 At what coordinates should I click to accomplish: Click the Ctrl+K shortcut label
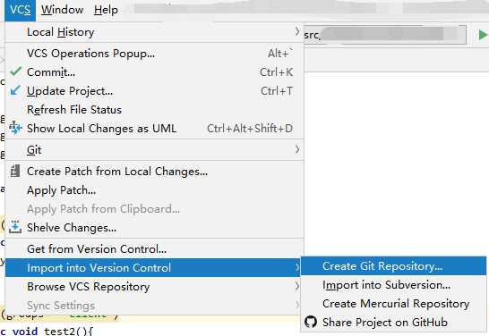point(277,72)
